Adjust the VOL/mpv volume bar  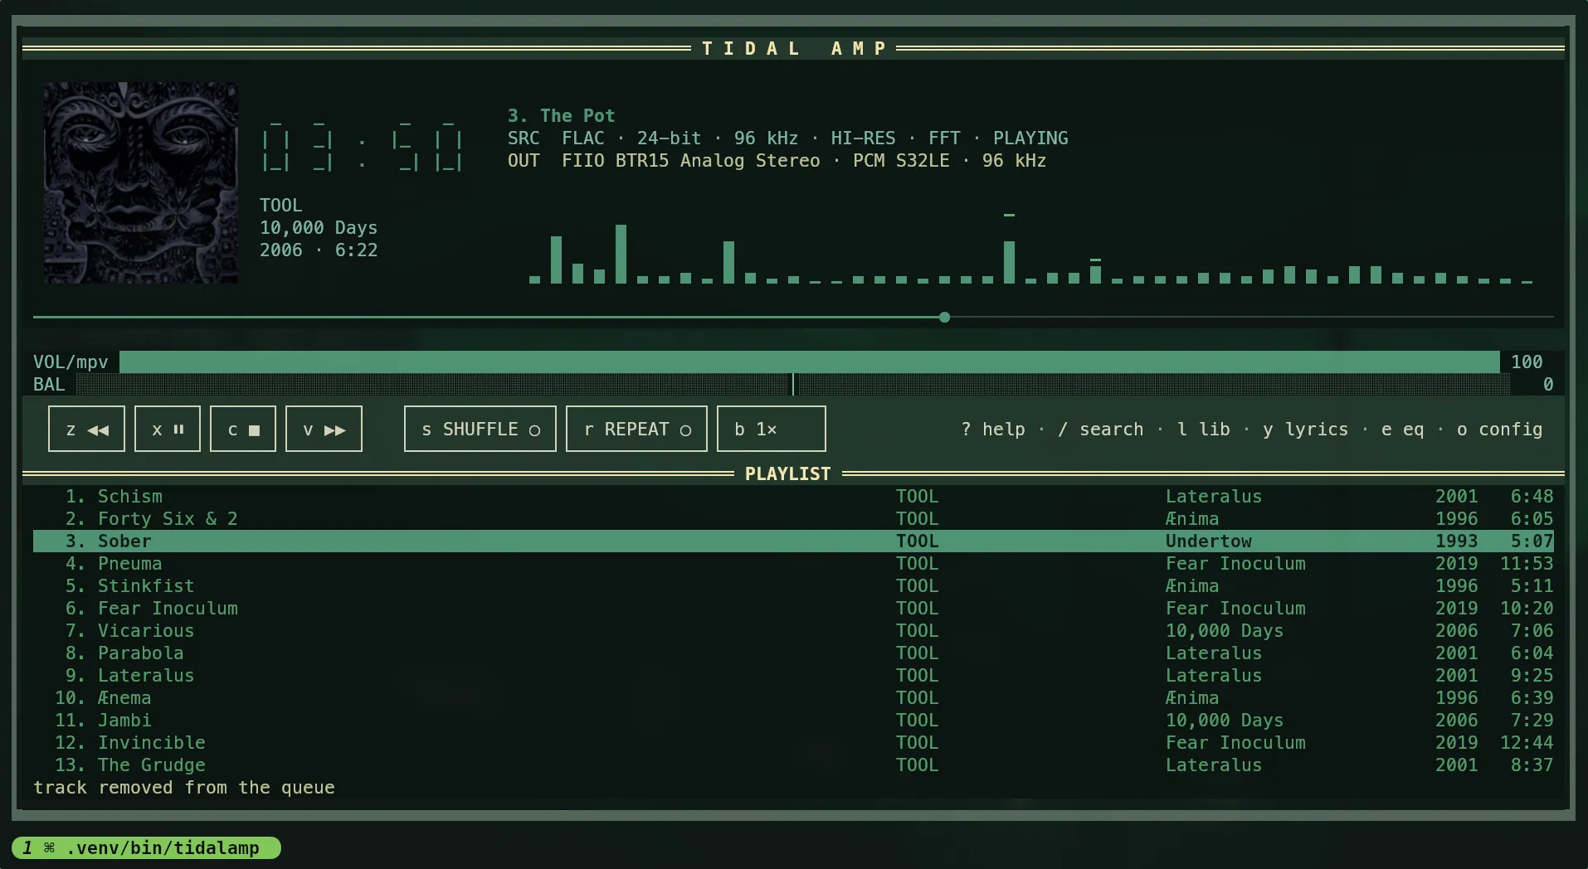tap(810, 362)
